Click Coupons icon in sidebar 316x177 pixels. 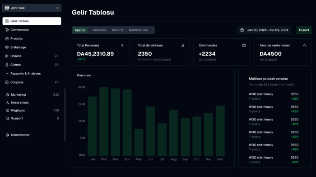[7, 82]
